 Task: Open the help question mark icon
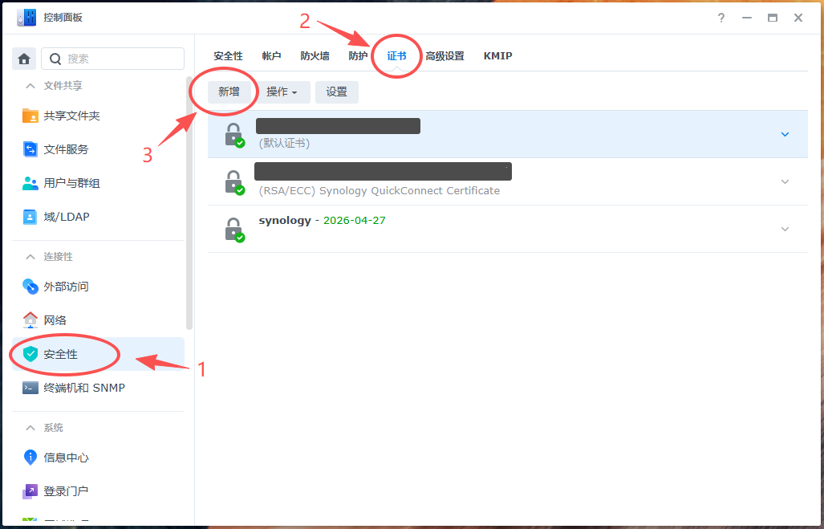point(720,17)
